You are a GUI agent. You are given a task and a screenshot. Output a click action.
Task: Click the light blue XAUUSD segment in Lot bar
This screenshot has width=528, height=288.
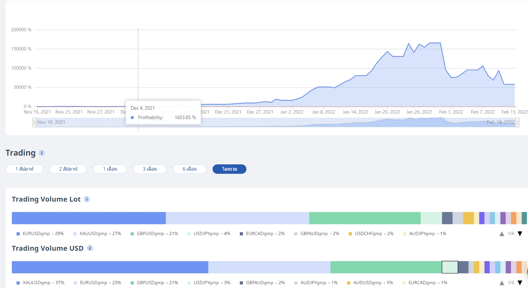coord(237,218)
